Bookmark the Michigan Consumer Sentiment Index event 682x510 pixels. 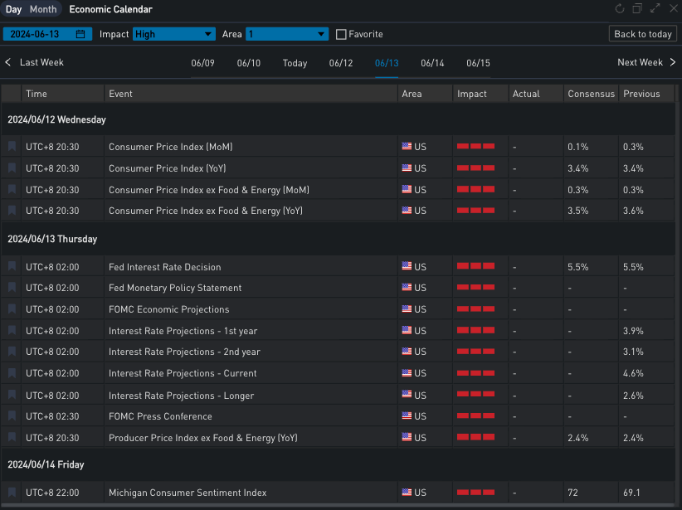(x=12, y=493)
